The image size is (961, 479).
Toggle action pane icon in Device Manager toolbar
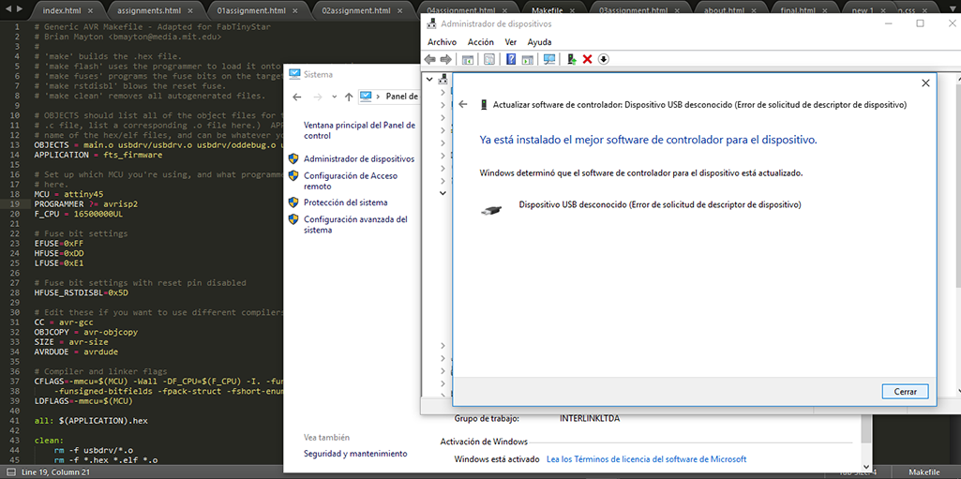527,59
